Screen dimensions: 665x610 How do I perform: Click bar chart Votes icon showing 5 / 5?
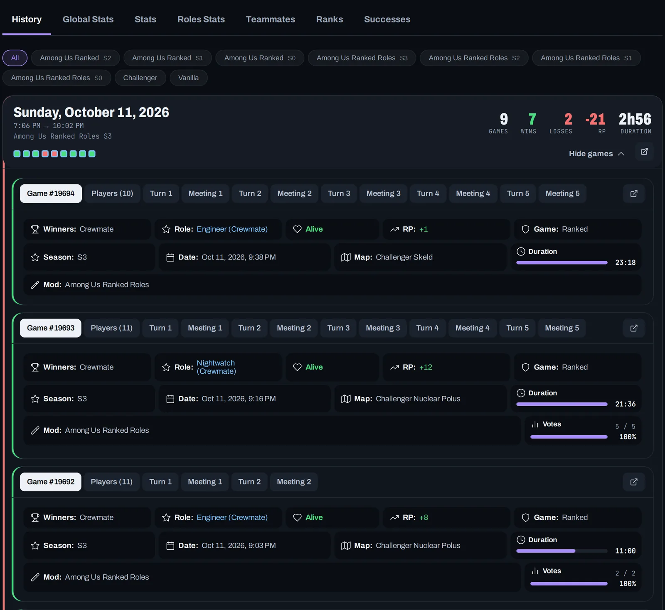coord(535,424)
